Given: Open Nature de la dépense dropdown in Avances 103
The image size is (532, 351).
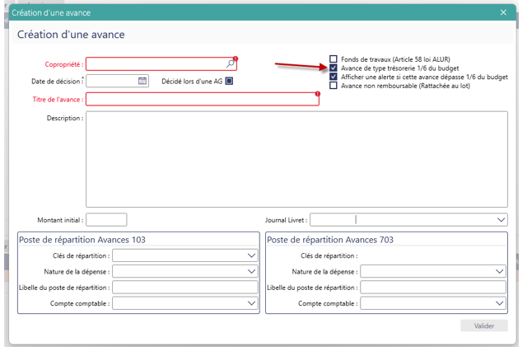Looking at the screenshot, I should tap(252, 271).
